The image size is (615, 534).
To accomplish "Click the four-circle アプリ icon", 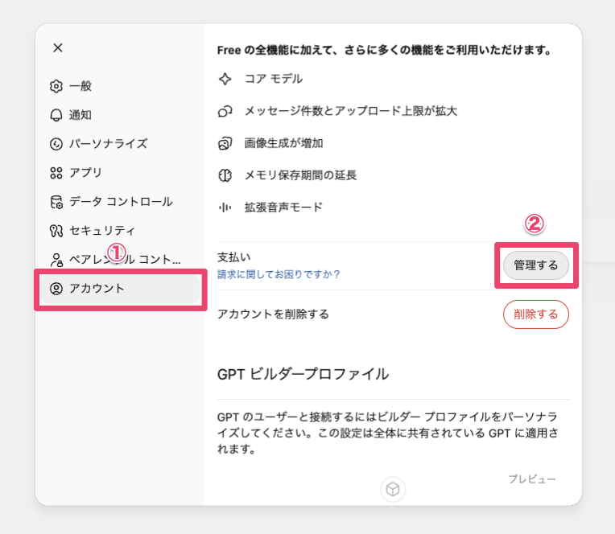I will point(56,173).
